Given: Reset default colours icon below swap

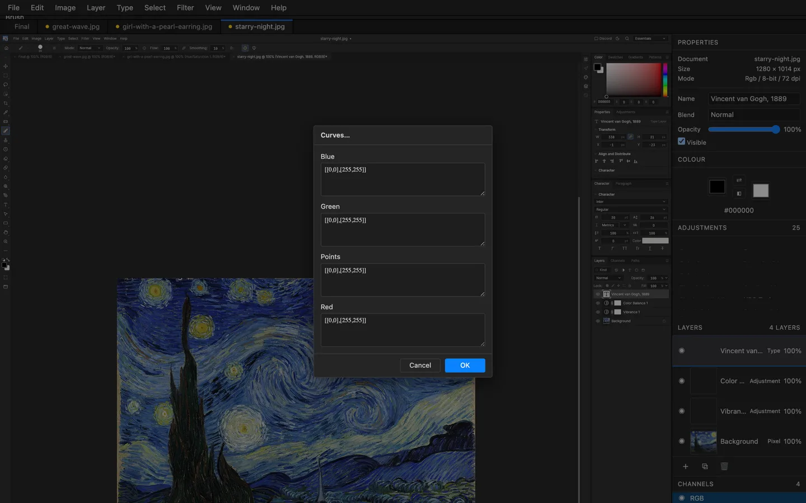Looking at the screenshot, I should pyautogui.click(x=739, y=193).
